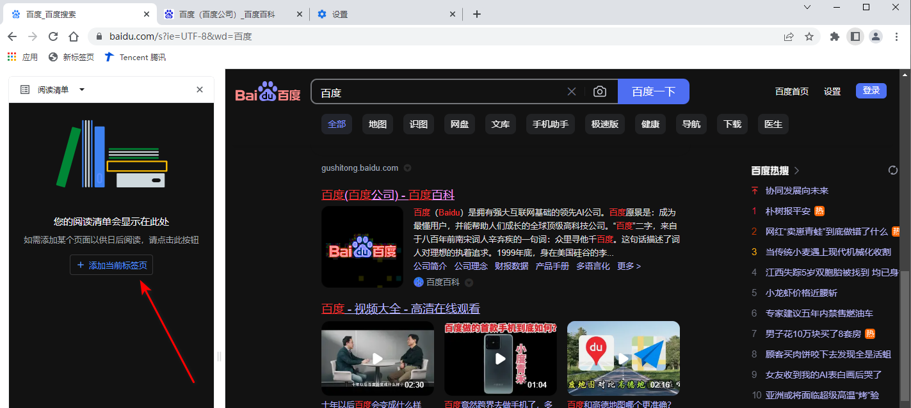
Task: Bookmark this page with the star icon
Action: click(x=809, y=36)
